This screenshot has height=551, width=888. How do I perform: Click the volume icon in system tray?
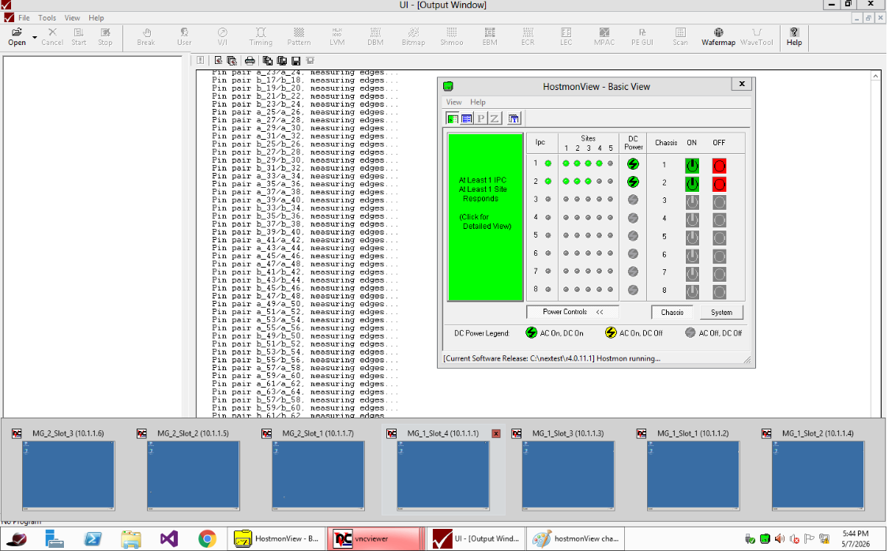coord(780,538)
